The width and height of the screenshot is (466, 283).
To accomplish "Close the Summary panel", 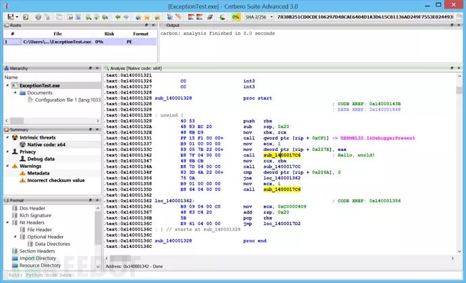I will tap(99, 129).
